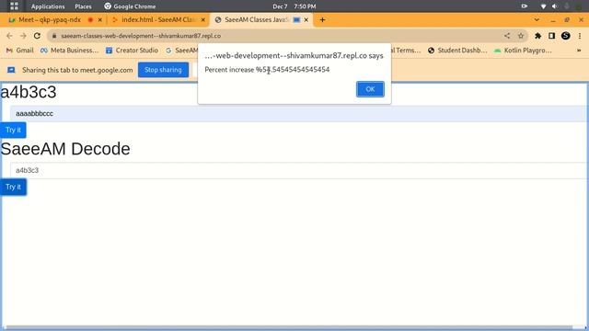
Task: Click the sharing tab screen icon
Action: click(11, 70)
